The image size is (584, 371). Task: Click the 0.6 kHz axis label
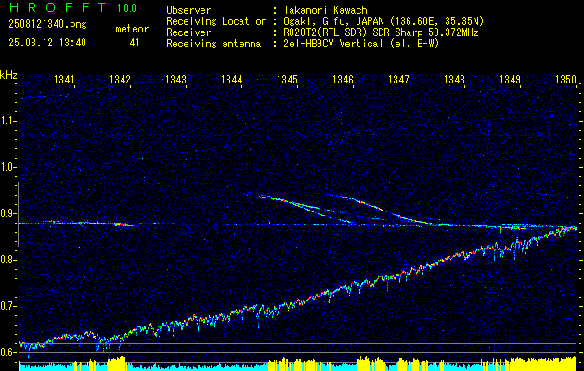pyautogui.click(x=6, y=352)
